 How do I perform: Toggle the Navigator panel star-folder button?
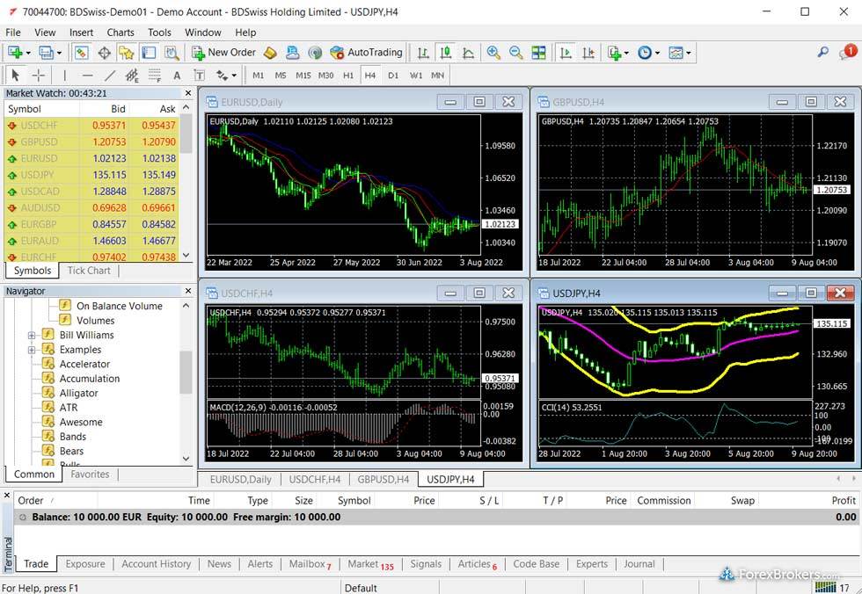point(127,53)
